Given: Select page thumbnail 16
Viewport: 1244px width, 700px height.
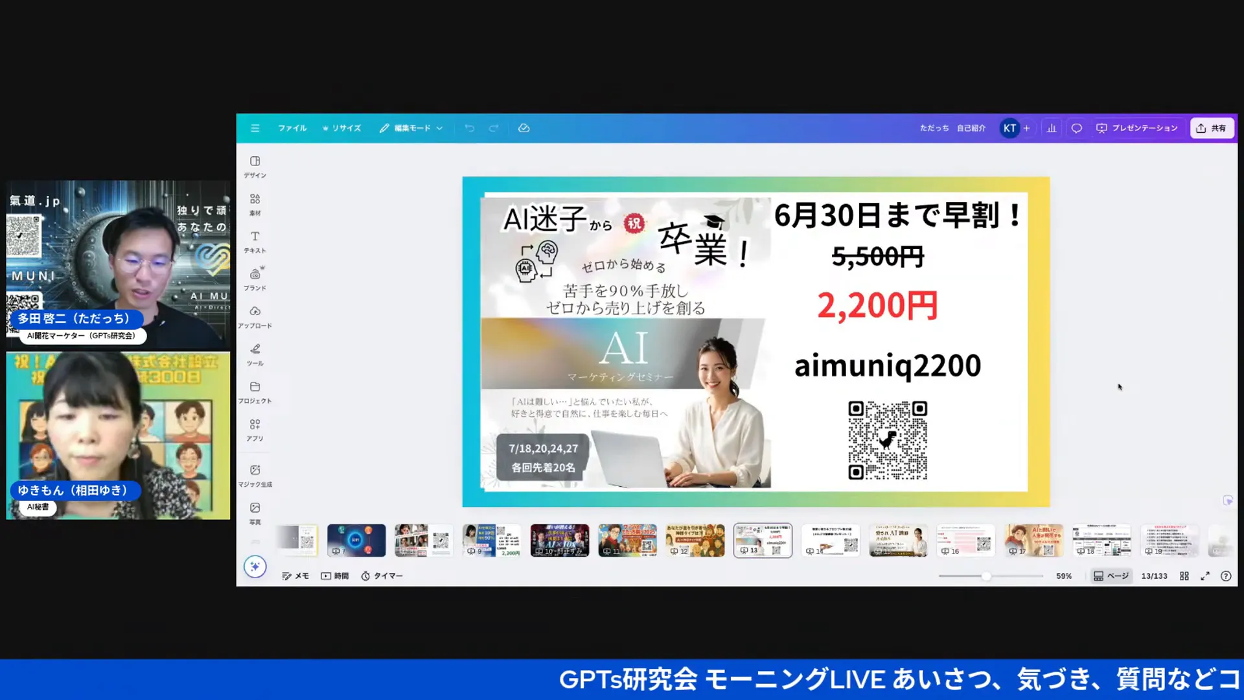Looking at the screenshot, I should pyautogui.click(x=966, y=541).
